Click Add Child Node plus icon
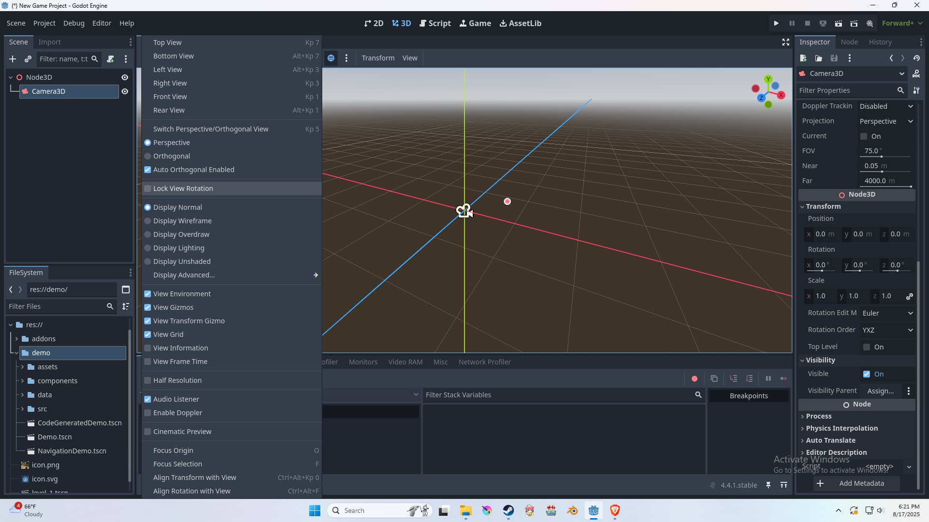This screenshot has width=929, height=522. [x=13, y=59]
